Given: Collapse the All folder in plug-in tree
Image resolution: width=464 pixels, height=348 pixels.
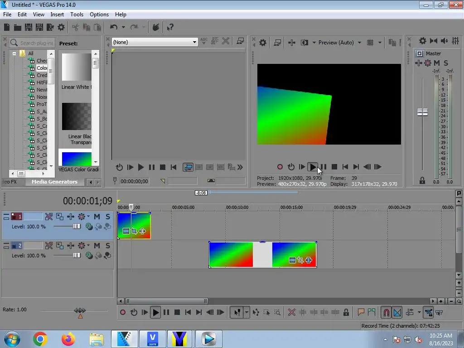Looking at the screenshot, I should 14,53.
